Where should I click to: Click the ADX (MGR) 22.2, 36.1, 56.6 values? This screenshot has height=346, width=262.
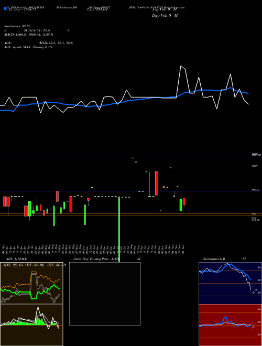(56, 43)
